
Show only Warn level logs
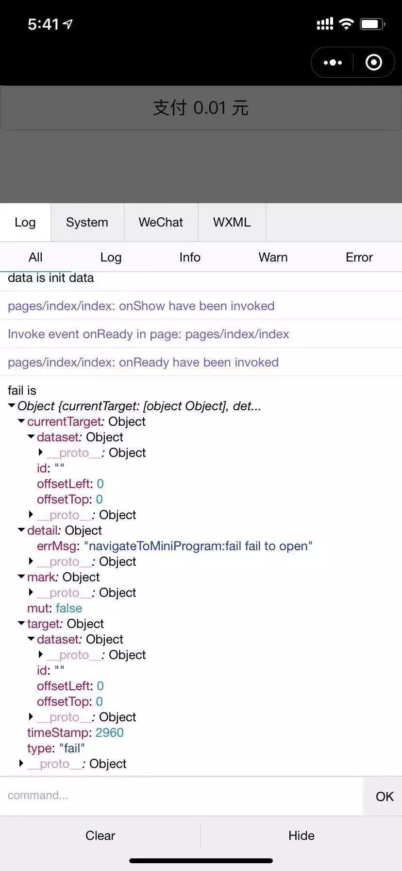point(273,257)
